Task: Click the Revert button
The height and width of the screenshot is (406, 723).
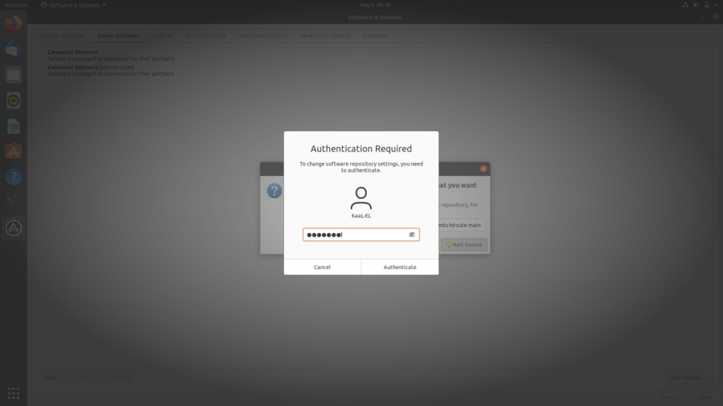Action: 670,397
